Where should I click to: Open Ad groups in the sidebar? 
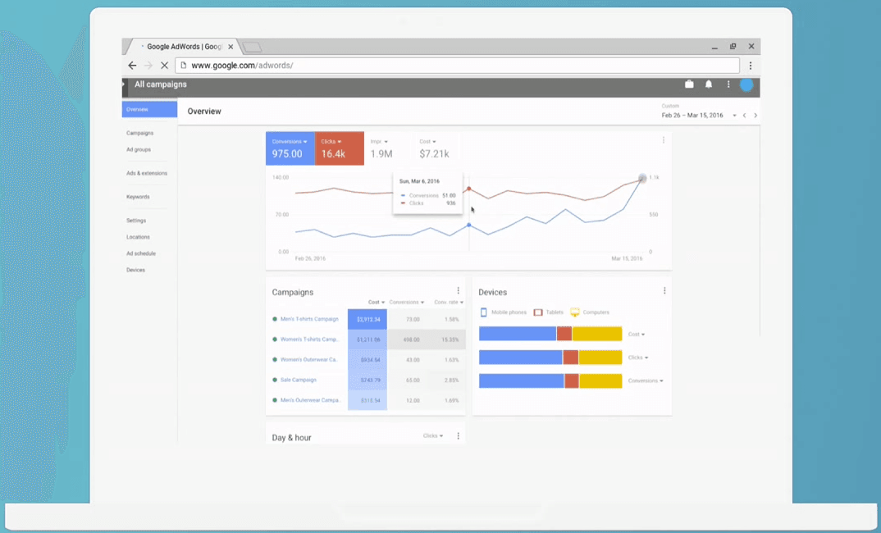point(138,149)
